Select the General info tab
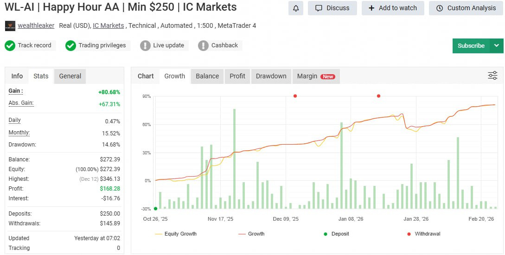This screenshot has width=505, height=255. pyautogui.click(x=70, y=76)
